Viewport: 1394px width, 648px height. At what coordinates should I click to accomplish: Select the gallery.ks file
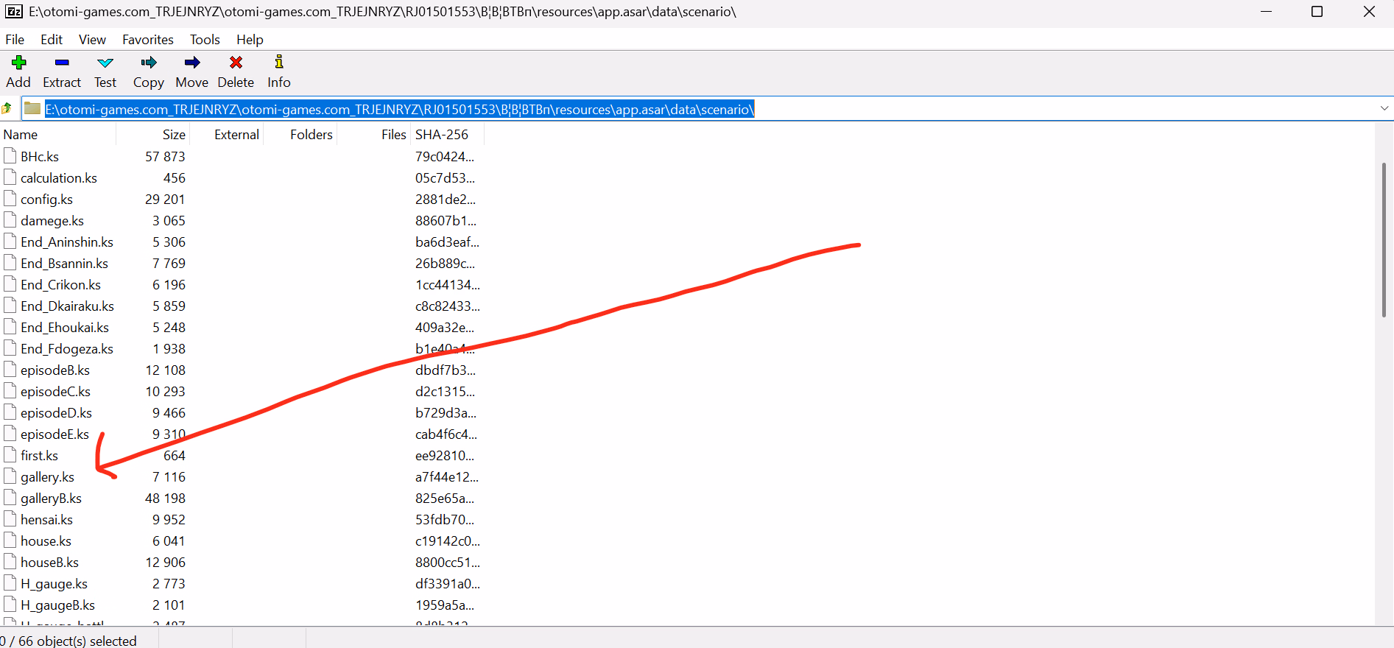[47, 477]
